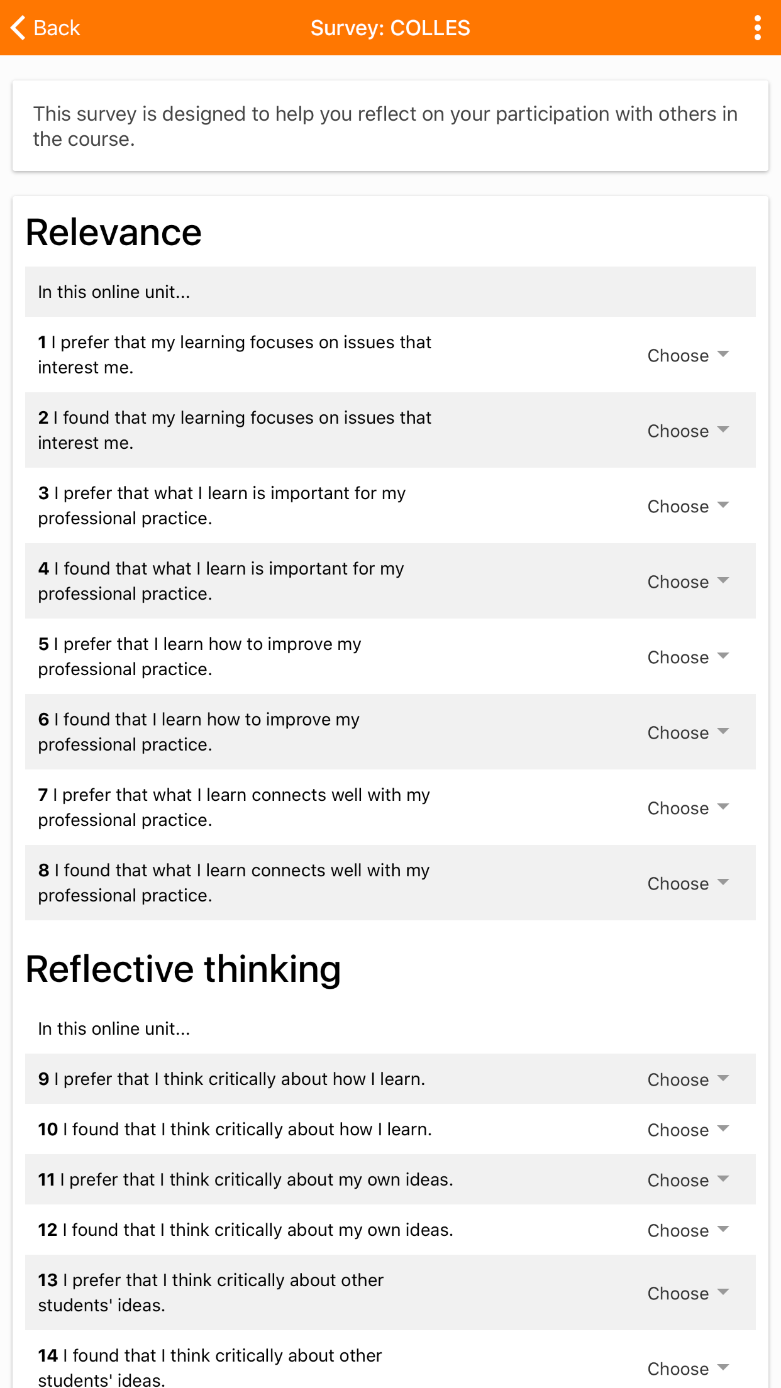Tap the dropdown arrow for question 12
The height and width of the screenshot is (1388, 781).
[x=723, y=1230]
